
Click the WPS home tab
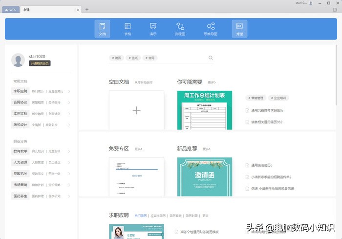point(11,10)
